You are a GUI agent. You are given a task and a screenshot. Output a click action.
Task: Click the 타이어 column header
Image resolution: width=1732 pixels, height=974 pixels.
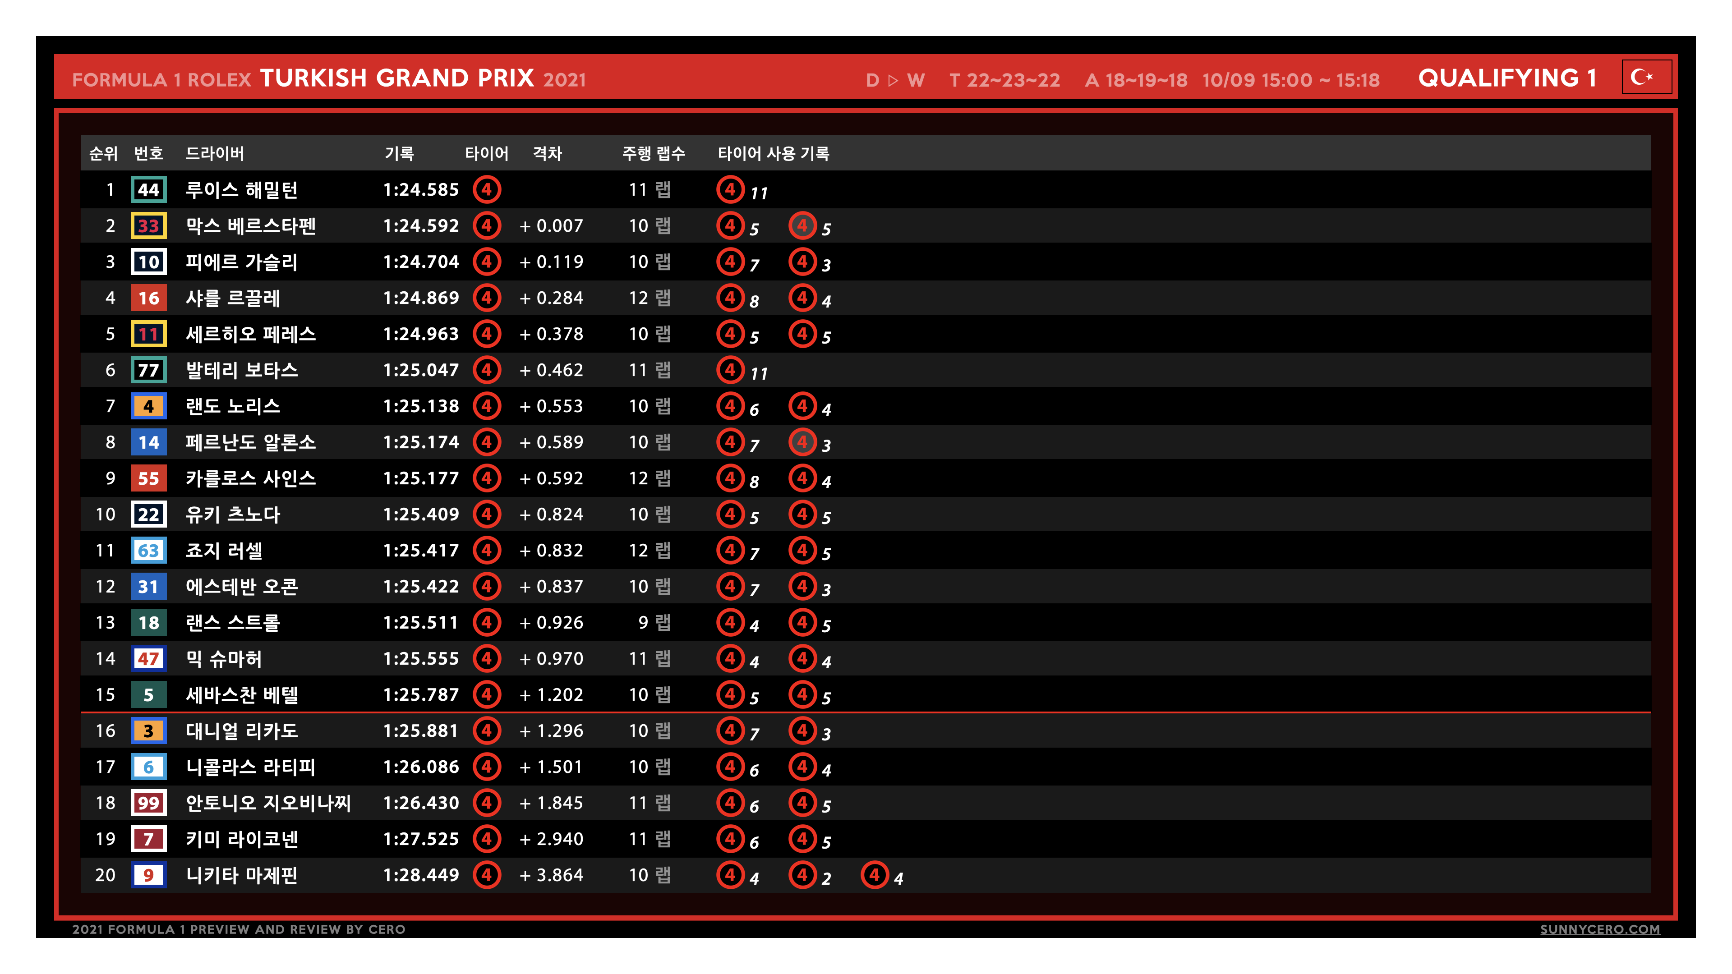click(487, 154)
